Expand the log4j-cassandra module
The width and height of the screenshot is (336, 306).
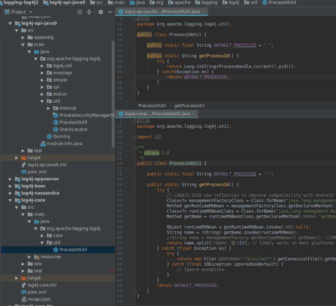coord(10,193)
